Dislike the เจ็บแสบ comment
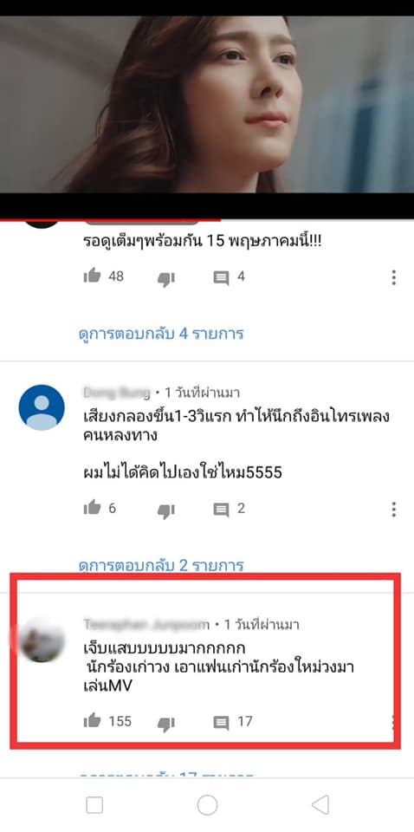The height and width of the screenshot is (832, 414). 166,723
